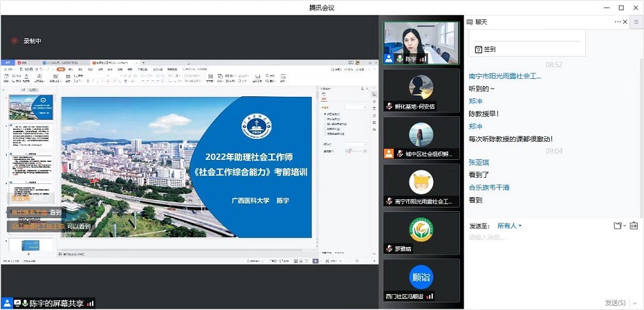Click the sender name 合乐族韦干清 in chat
The height and width of the screenshot is (310, 644).
coord(493,187)
